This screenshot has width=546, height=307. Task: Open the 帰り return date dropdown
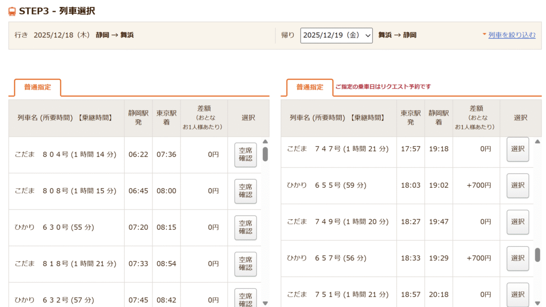(x=336, y=36)
